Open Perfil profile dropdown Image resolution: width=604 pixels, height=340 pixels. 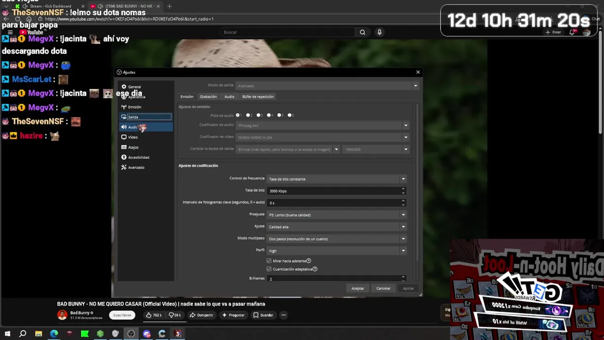[336, 251]
